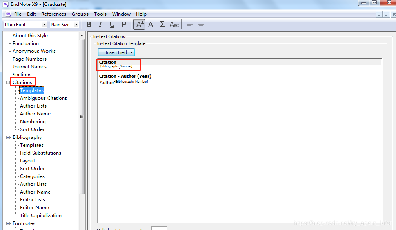Open the Groups menu
The image size is (396, 230).
click(x=80, y=14)
